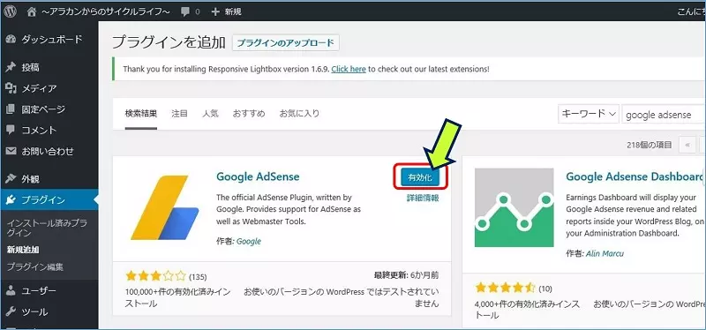706x330 pixels.
Task: Click the star rating of Google Adsense Dashboard
Action: 505,288
